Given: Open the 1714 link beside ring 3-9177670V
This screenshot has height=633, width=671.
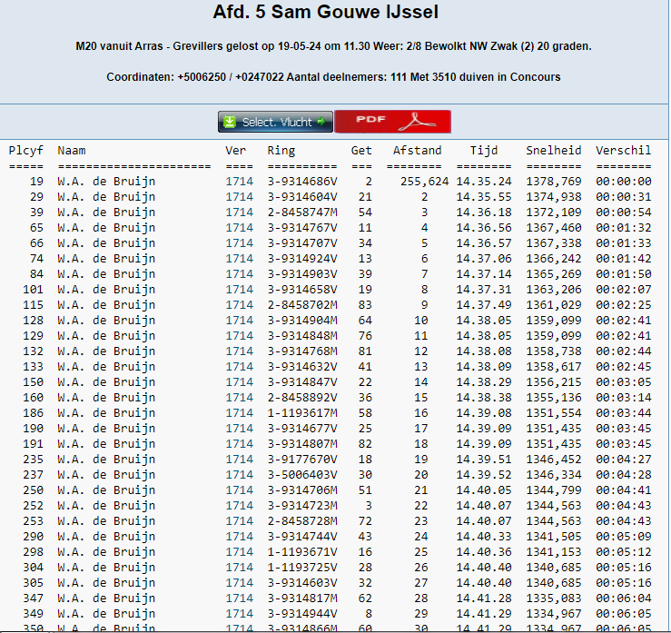Looking at the screenshot, I should [x=239, y=459].
